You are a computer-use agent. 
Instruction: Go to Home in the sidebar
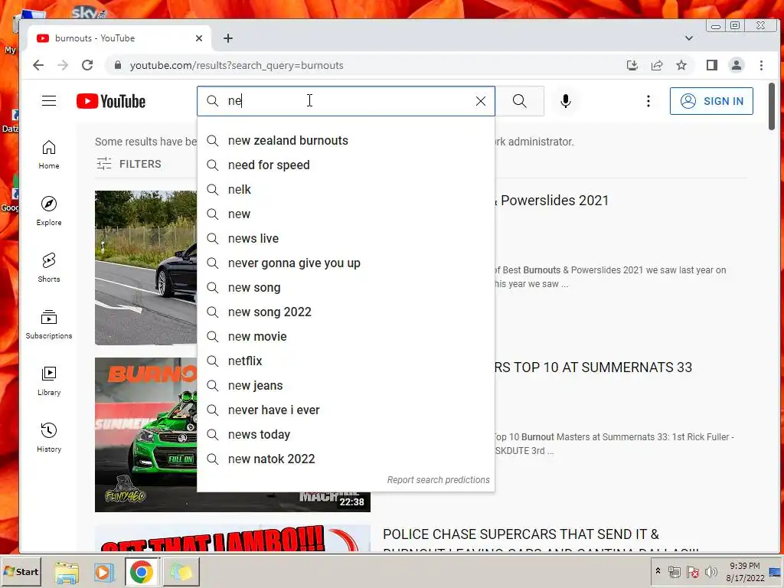click(x=49, y=155)
